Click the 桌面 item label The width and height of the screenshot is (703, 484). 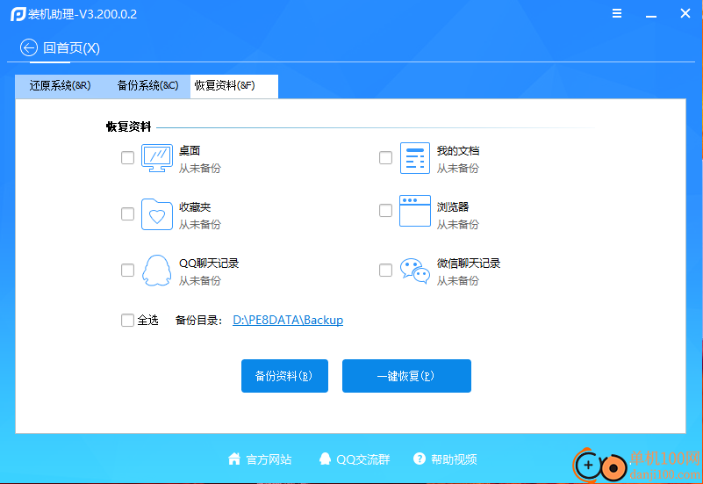(190, 151)
